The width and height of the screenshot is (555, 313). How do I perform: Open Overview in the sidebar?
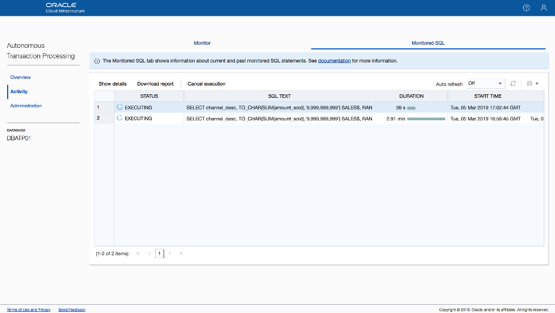point(21,77)
